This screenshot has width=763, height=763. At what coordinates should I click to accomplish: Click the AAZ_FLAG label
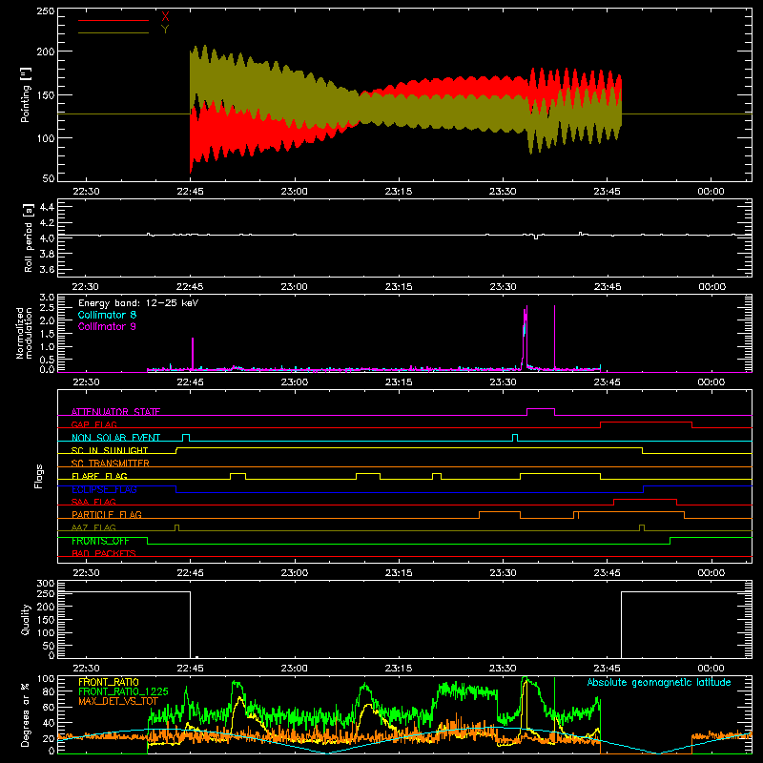click(x=93, y=527)
